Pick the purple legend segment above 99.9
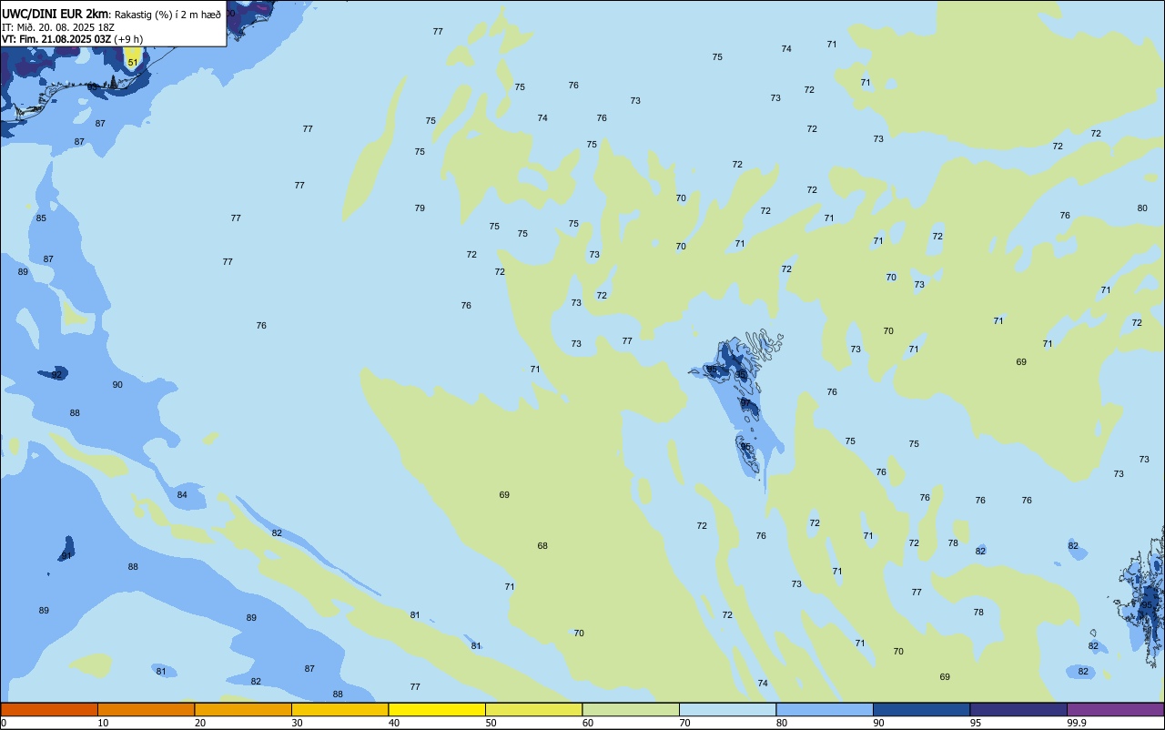Viewport: 1165px width, 730px height. tap(1115, 709)
